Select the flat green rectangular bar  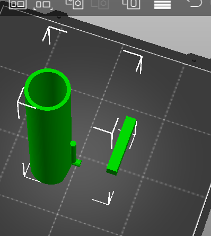tap(121, 146)
